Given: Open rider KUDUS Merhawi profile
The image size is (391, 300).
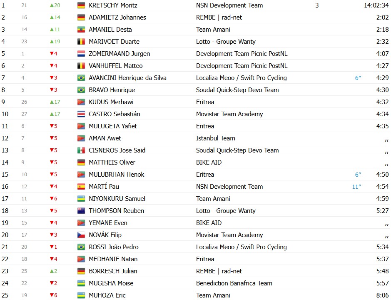Looking at the screenshot, I should pos(111,102).
